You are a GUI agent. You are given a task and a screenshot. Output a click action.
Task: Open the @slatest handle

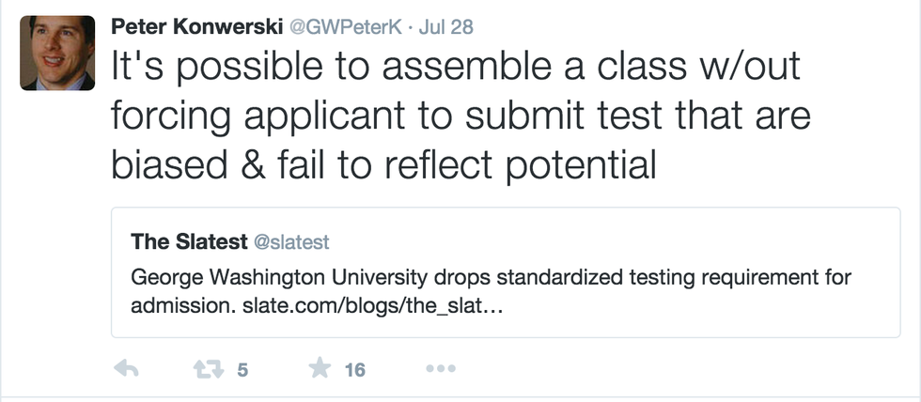click(291, 242)
